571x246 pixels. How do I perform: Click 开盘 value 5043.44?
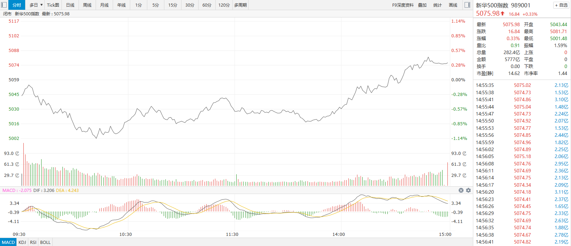558,24
